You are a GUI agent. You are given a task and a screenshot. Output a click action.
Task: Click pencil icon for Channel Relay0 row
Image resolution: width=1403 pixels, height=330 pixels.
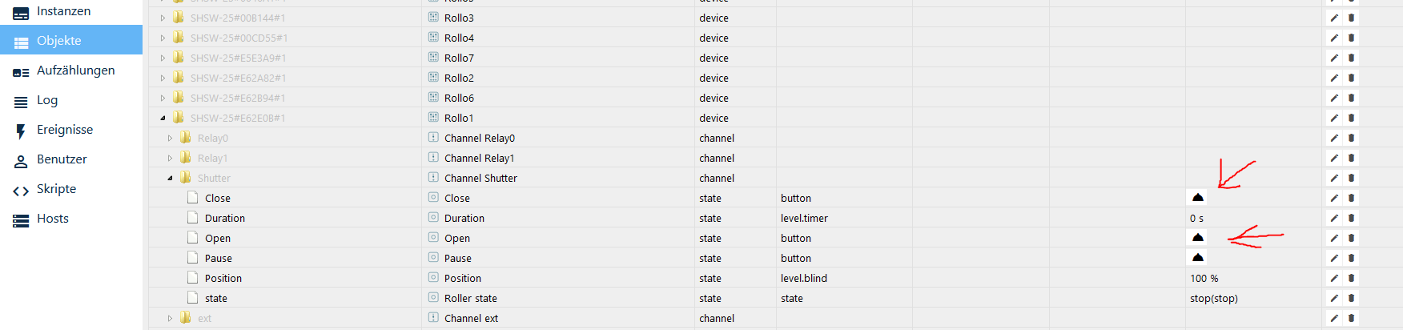pos(1334,138)
